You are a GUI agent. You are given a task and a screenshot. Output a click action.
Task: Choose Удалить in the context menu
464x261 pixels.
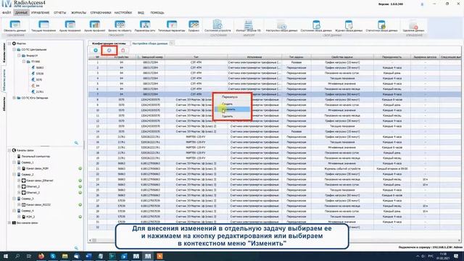232,116
